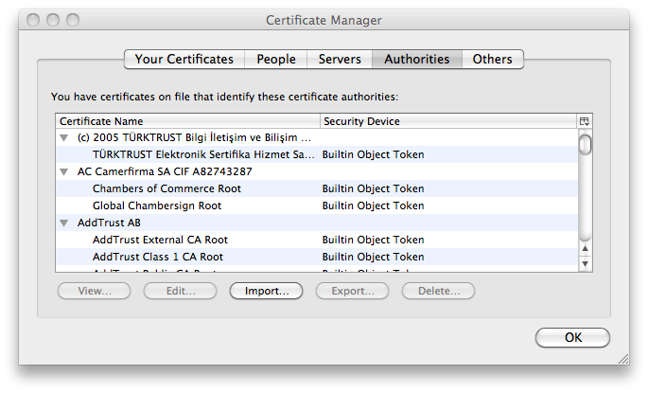Sort by Certificate Name column header
648x393 pixels.
point(187,121)
